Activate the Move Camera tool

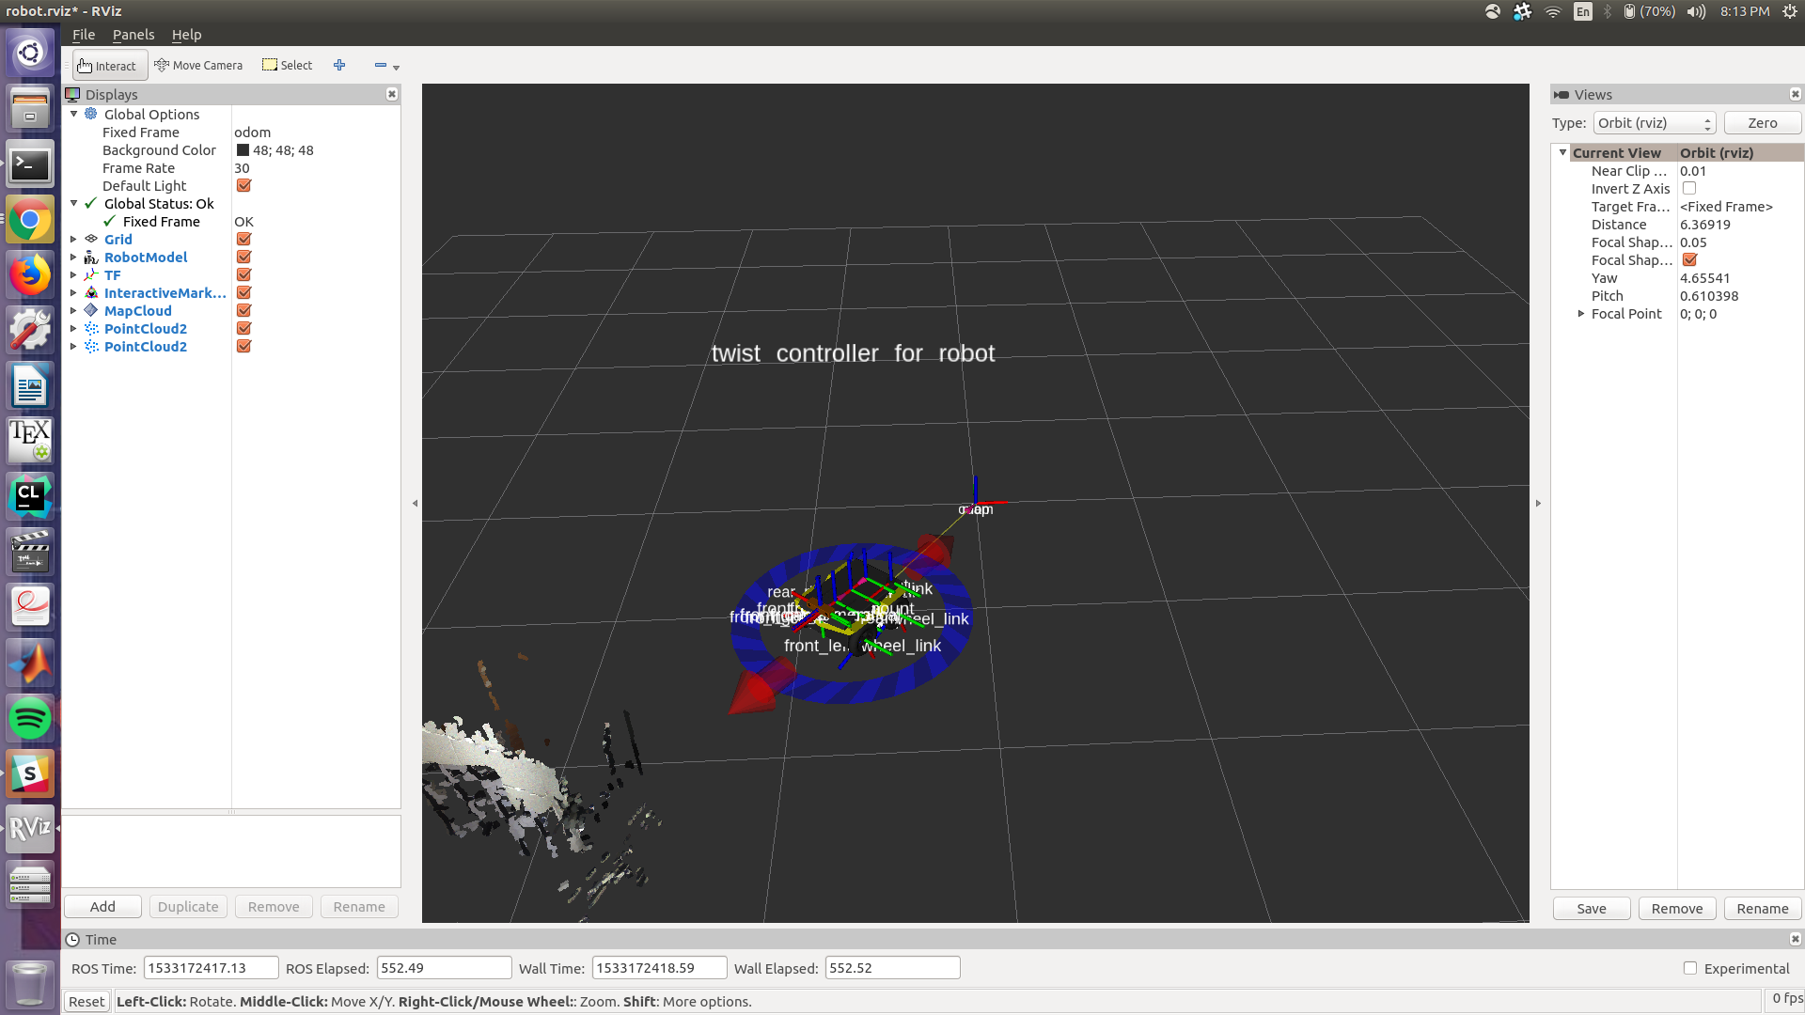198,66
